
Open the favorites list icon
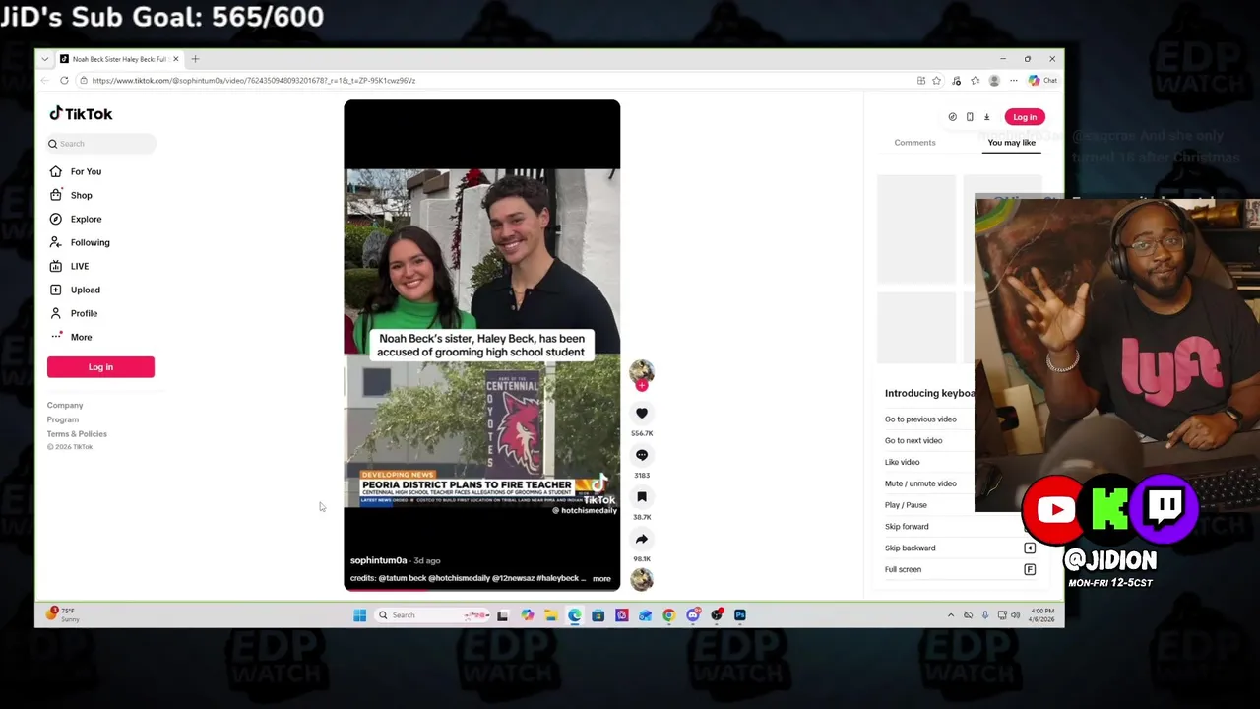(x=975, y=81)
